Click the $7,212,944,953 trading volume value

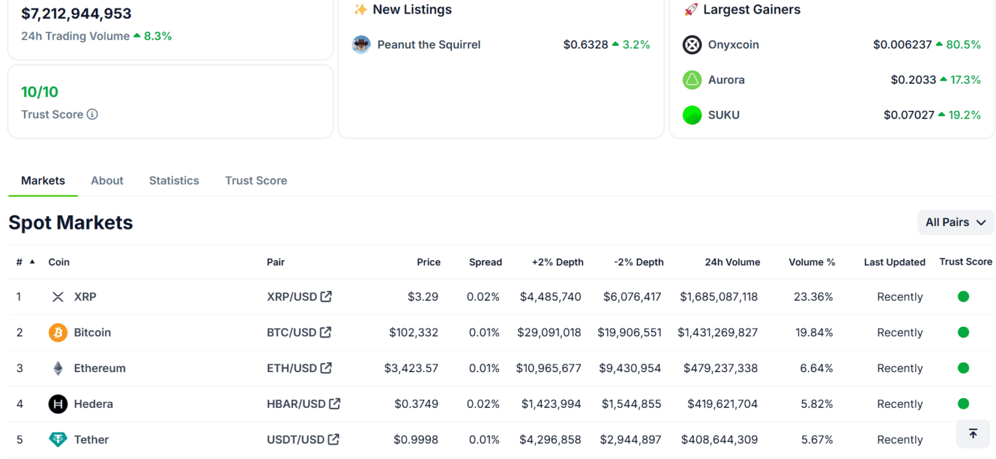[77, 13]
